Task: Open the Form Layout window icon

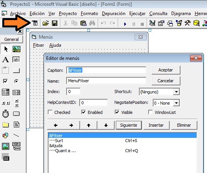Action: (170, 23)
